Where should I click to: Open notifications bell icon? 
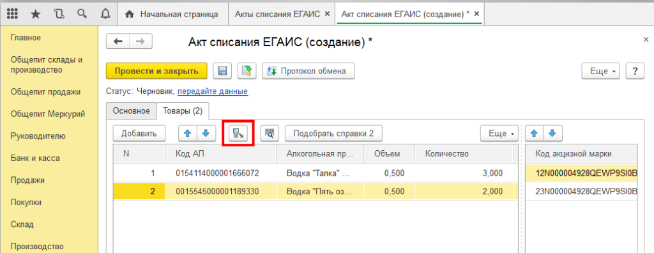pos(105,14)
